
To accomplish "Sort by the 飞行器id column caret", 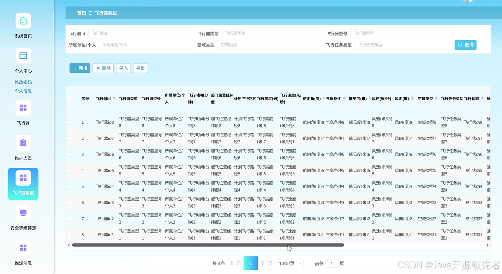I will [114, 99].
